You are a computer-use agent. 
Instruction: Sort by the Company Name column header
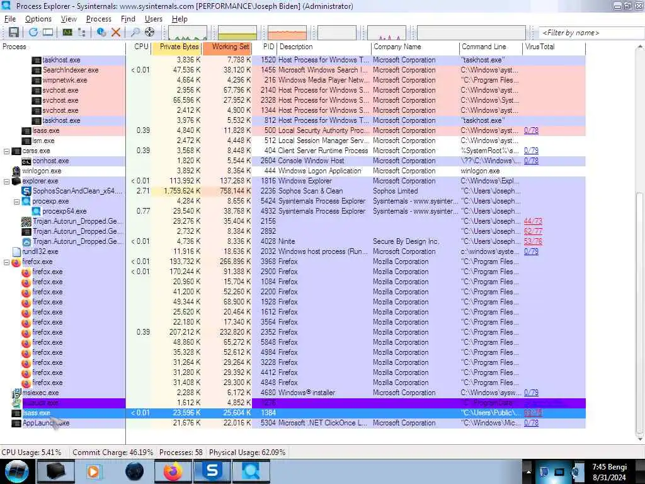pyautogui.click(x=415, y=47)
